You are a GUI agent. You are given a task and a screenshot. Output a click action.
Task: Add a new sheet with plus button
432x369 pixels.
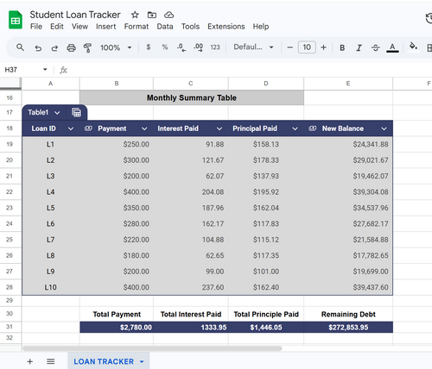[x=30, y=361]
